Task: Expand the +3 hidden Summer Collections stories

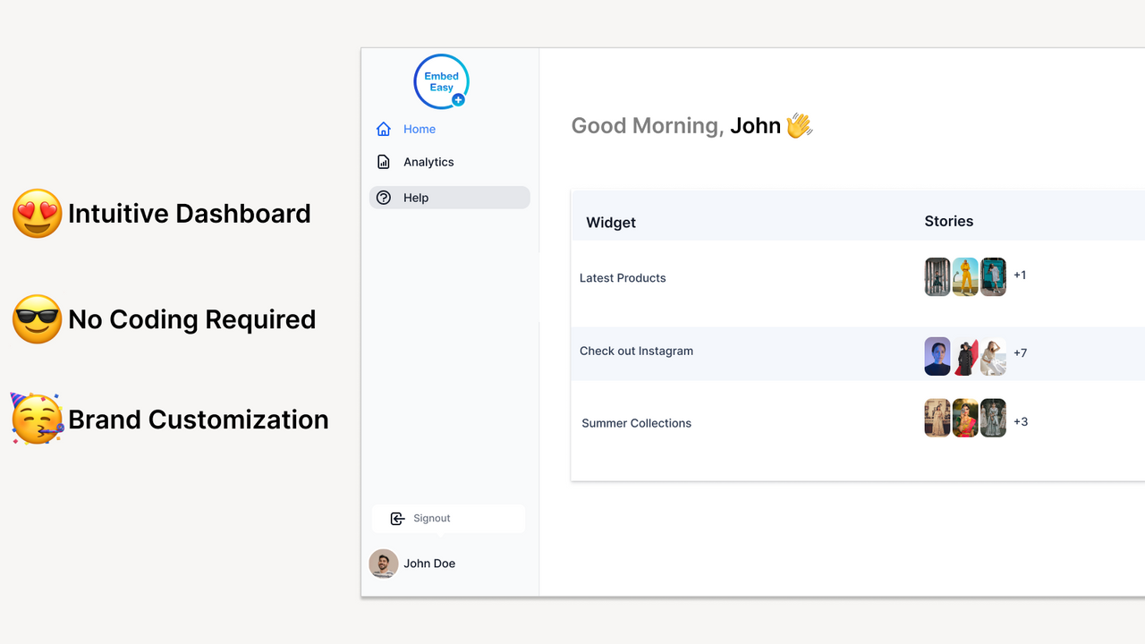Action: coord(1020,421)
